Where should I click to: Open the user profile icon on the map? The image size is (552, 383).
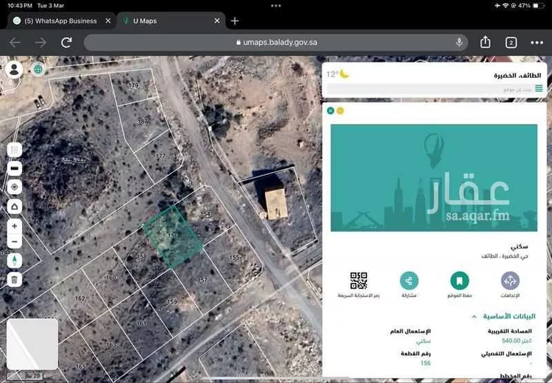pos(14,69)
